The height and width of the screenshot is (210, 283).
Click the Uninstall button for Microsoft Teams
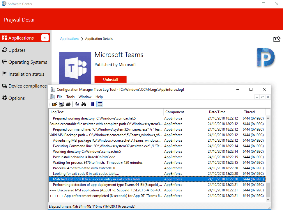tap(110, 79)
